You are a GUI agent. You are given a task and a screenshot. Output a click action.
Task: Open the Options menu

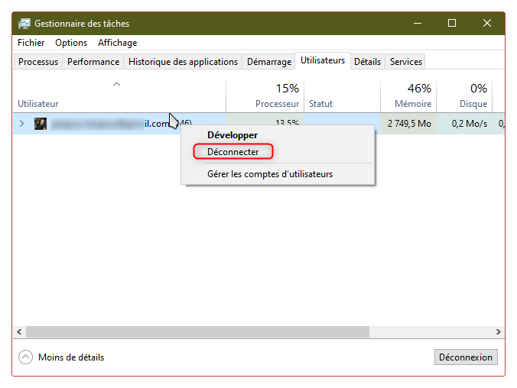point(71,43)
